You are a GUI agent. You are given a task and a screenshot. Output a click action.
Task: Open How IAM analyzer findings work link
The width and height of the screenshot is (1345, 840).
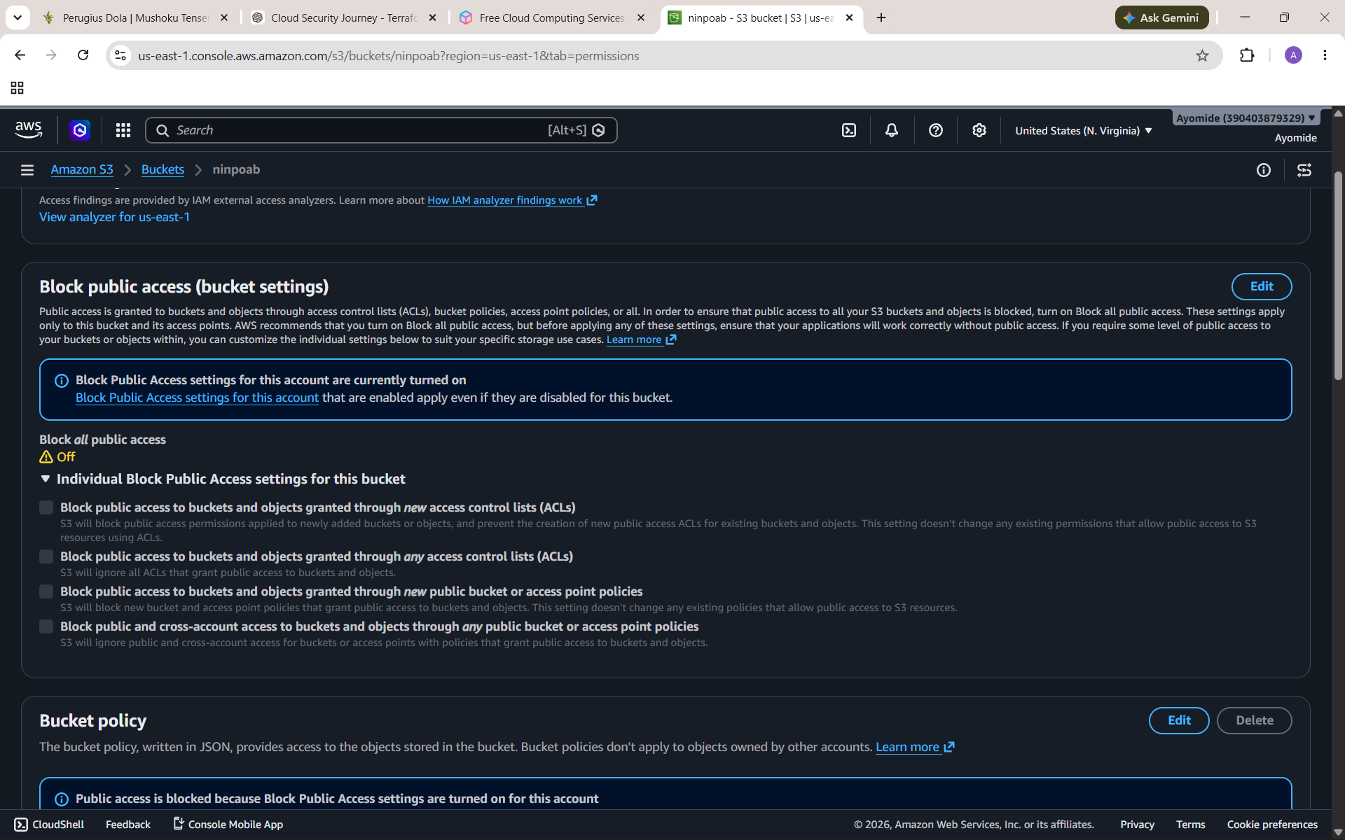click(x=512, y=200)
